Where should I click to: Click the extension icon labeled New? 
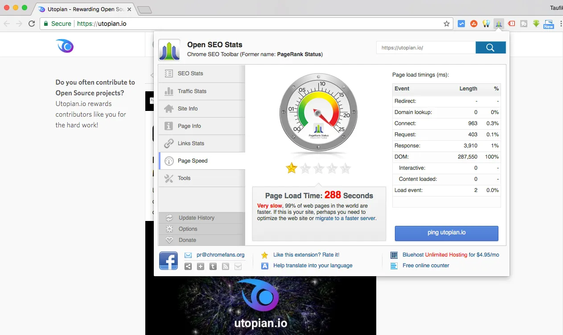click(x=549, y=24)
